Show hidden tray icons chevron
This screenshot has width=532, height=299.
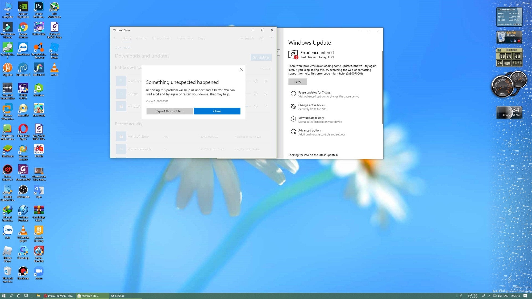(x=489, y=296)
